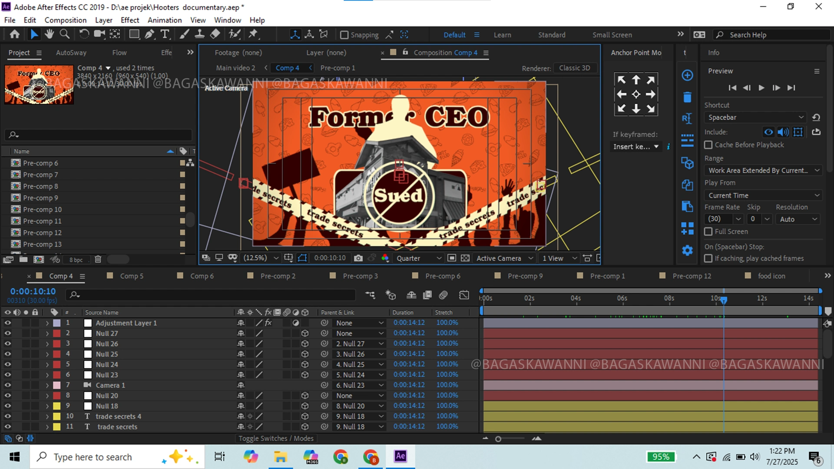Click the timeline zoom slider handle
834x469 pixels.
[x=498, y=439]
